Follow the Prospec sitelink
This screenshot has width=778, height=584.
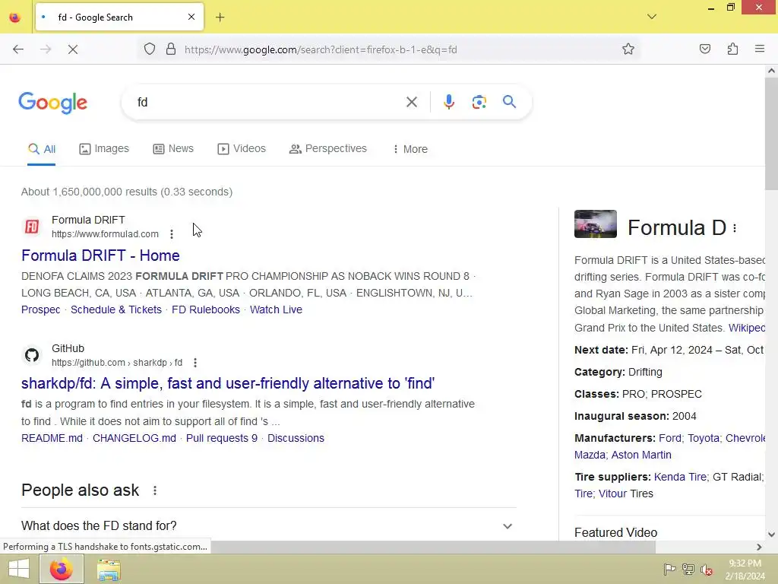(41, 309)
